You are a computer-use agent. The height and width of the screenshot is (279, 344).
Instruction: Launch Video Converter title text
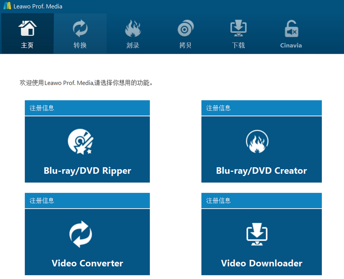87,263
